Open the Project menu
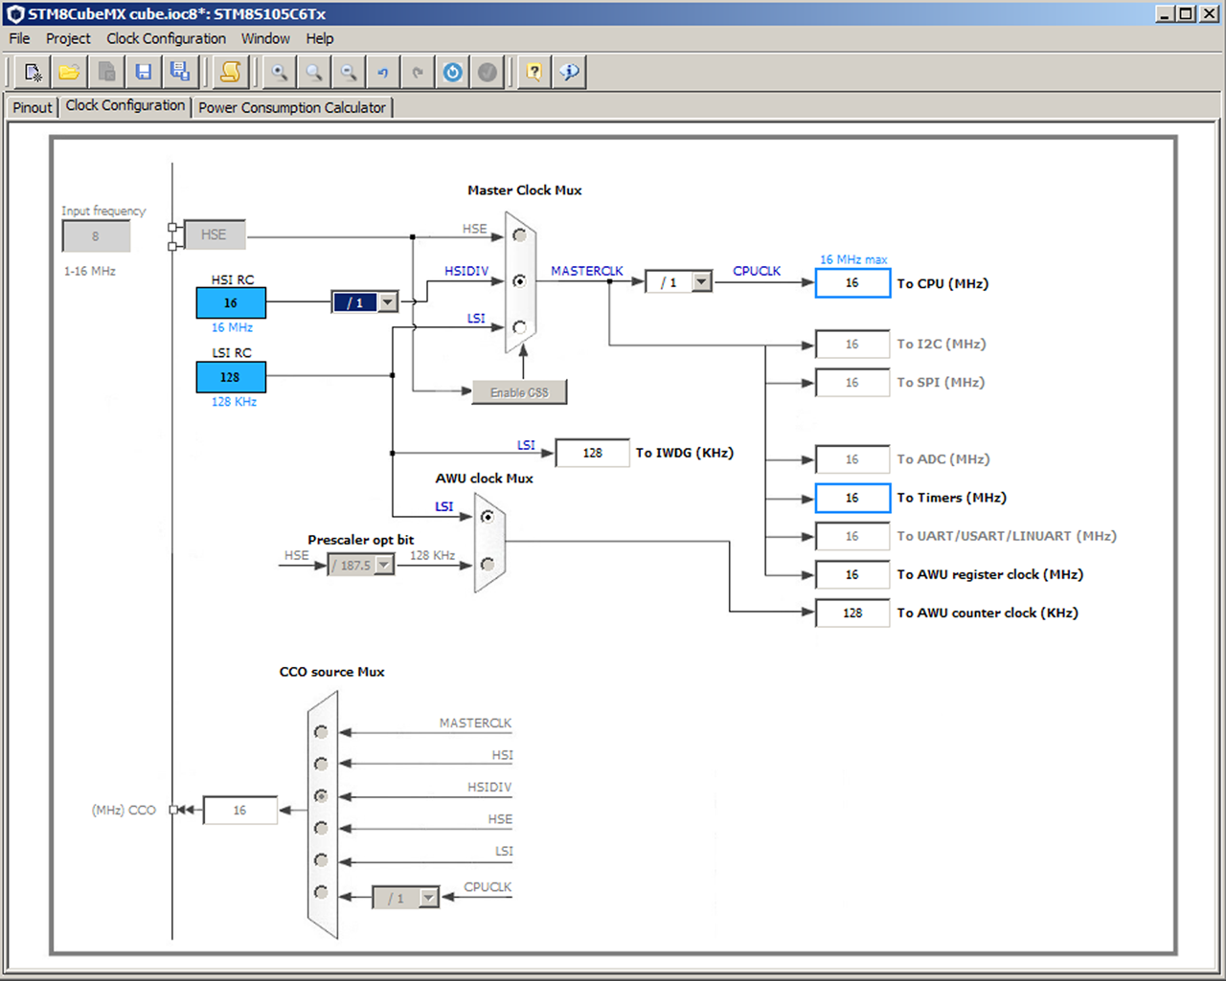 [68, 38]
